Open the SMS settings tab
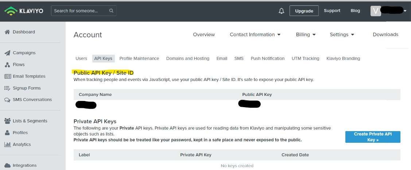This screenshot has width=411, height=170. click(239, 58)
